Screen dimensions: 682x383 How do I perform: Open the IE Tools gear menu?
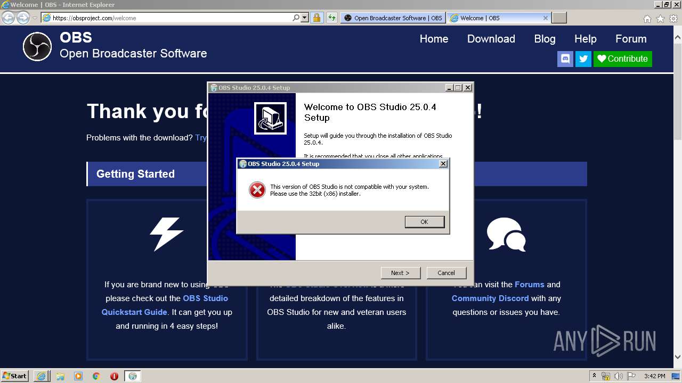click(673, 19)
